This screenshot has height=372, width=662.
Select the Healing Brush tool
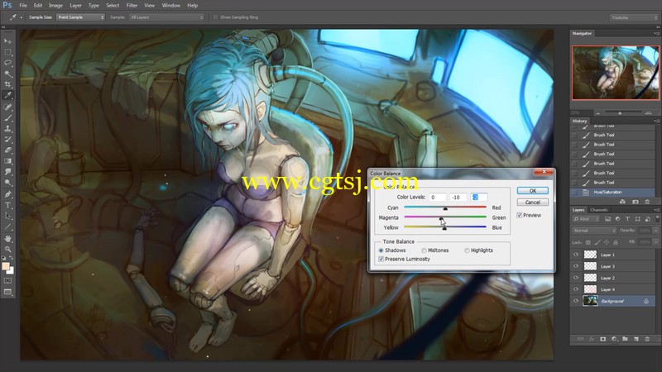[x=7, y=107]
